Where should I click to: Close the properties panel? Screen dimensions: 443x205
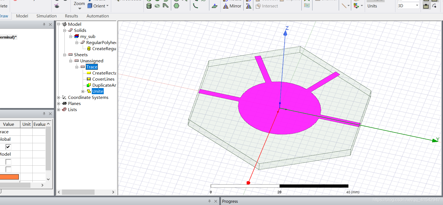(50, 114)
